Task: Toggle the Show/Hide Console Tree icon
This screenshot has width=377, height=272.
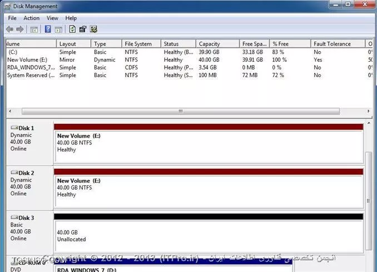Action: [x=34, y=29]
